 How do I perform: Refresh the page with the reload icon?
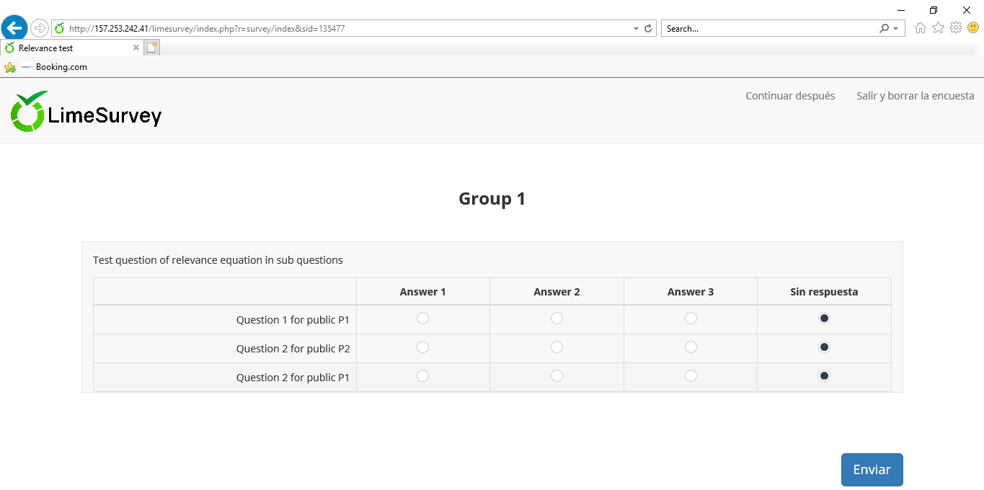pyautogui.click(x=648, y=29)
